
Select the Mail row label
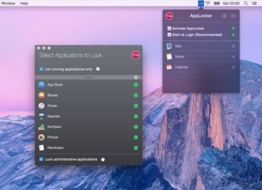(x=178, y=46)
